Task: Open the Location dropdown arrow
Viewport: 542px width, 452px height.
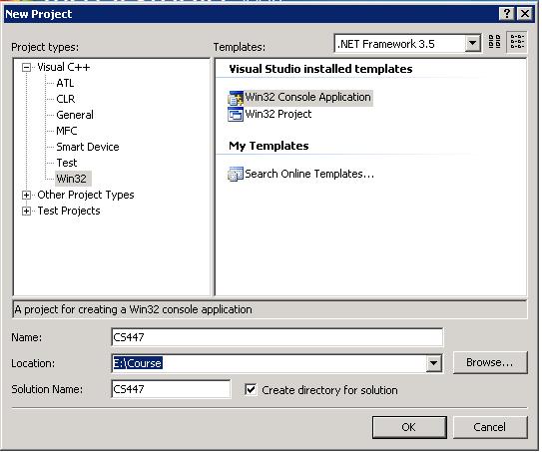Action: pos(433,363)
